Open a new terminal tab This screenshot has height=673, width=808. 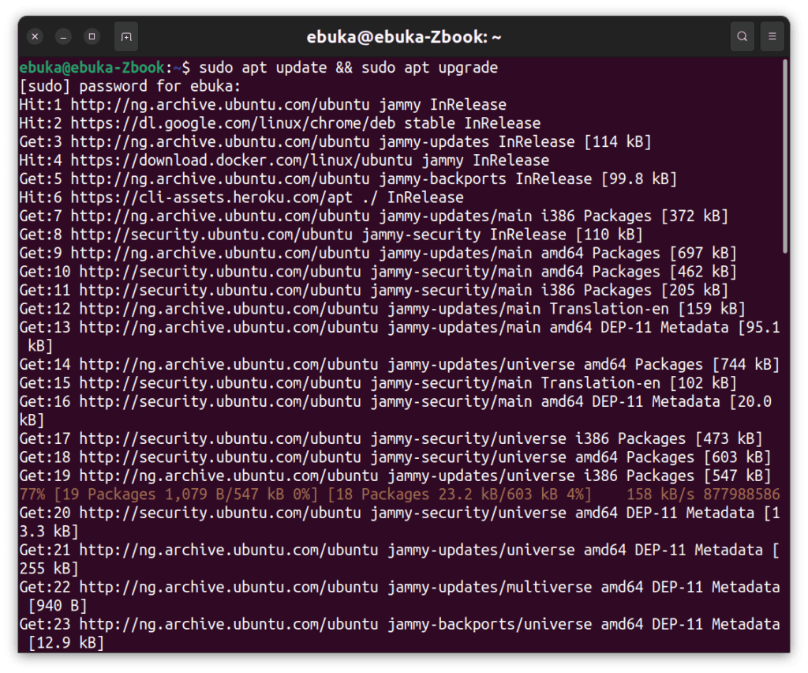(126, 36)
